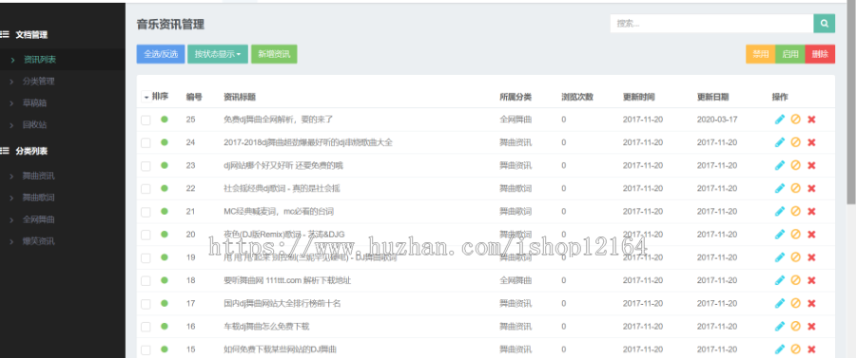Tick the checkbox for article 21
The width and height of the screenshot is (856, 358).
(x=146, y=212)
